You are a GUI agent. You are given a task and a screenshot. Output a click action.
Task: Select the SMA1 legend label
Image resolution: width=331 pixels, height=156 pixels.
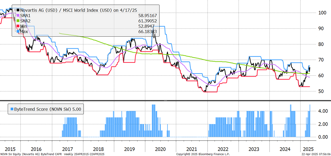coord(25,15)
